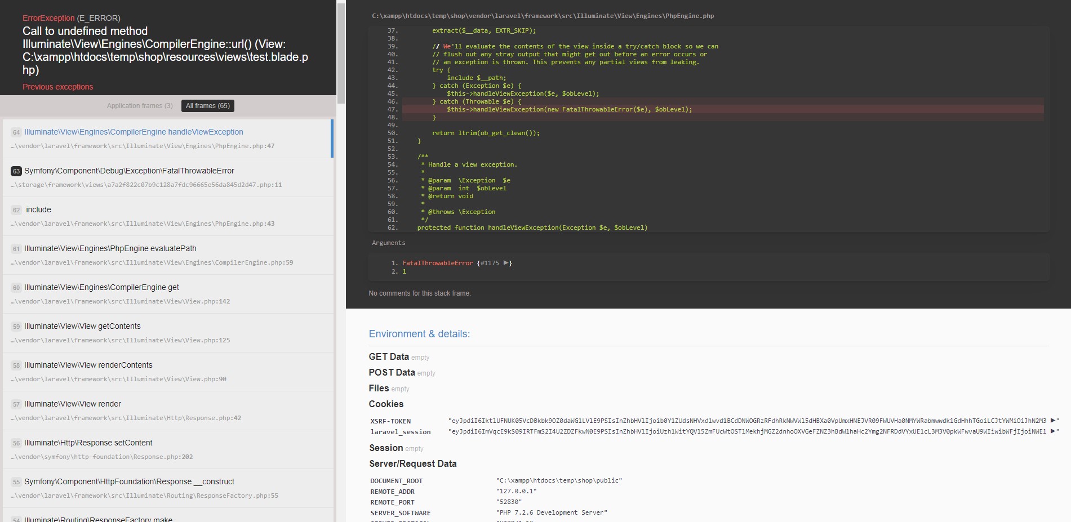Open the Previous exceptions link

tap(57, 87)
